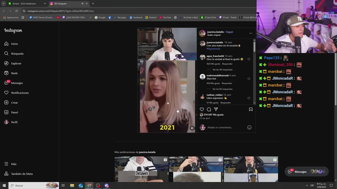This screenshot has height=189, width=337.
Task: Click Audio original link
Action: [x=214, y=35]
